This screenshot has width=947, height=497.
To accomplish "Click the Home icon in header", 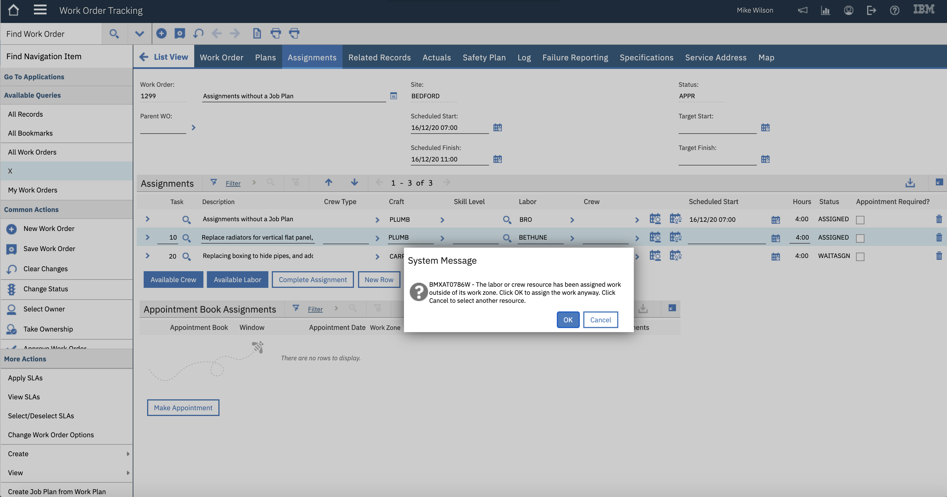I will (x=13, y=10).
